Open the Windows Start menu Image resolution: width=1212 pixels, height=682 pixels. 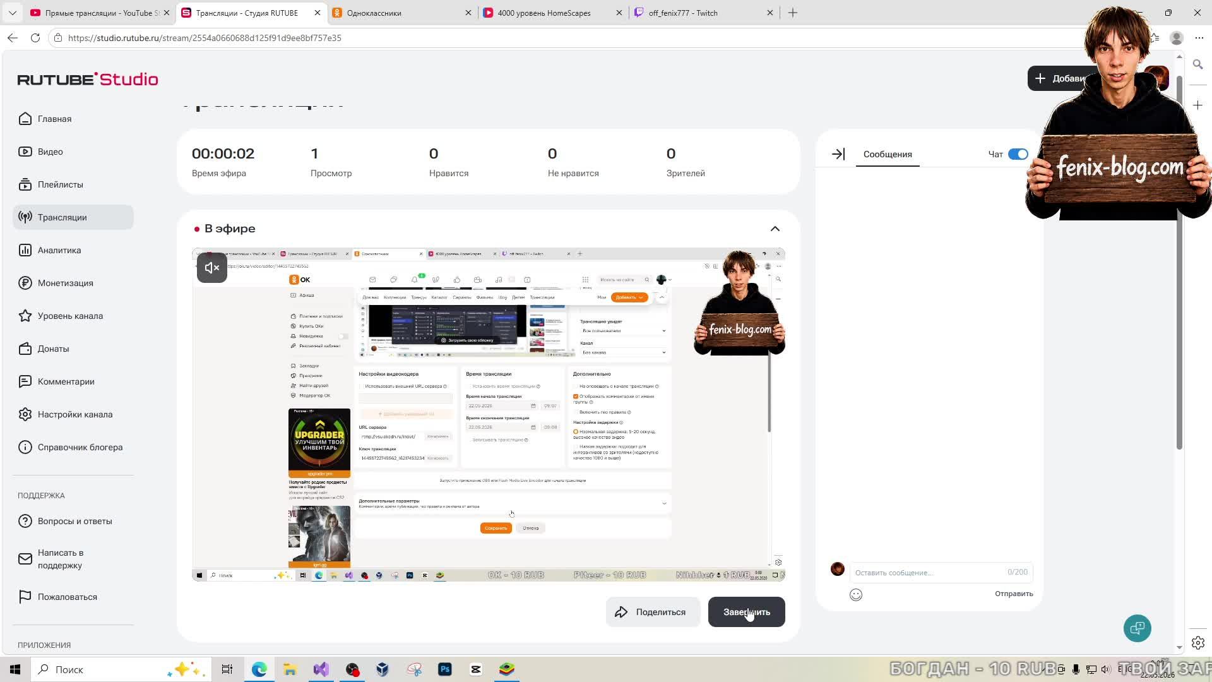tap(15, 669)
